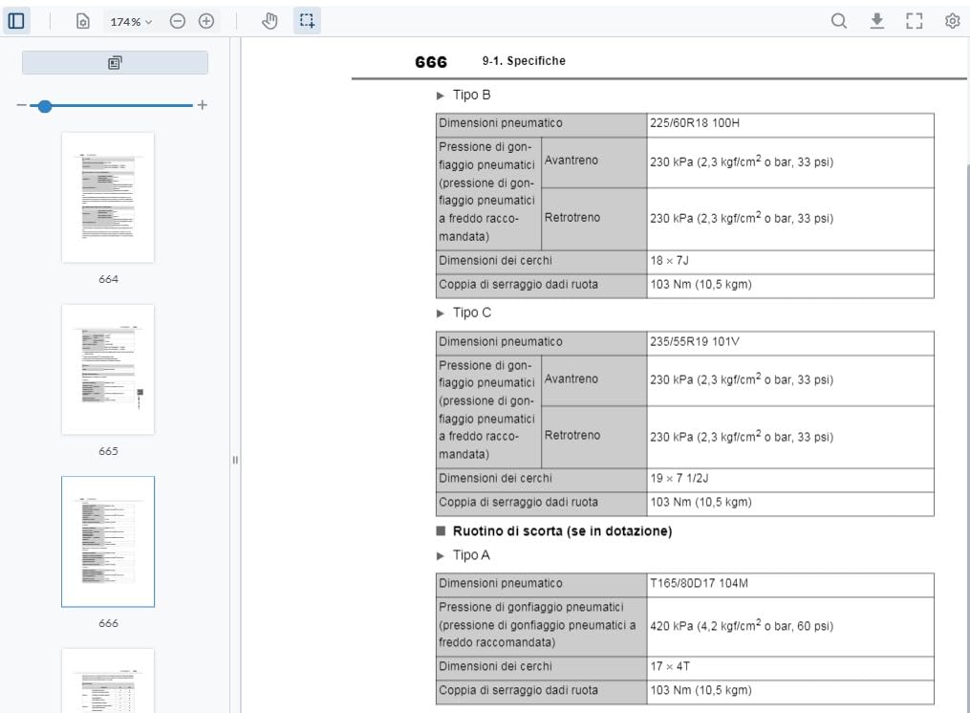Click the '17 × 4T' rim size cell
The height and width of the screenshot is (713, 970).
(790, 666)
